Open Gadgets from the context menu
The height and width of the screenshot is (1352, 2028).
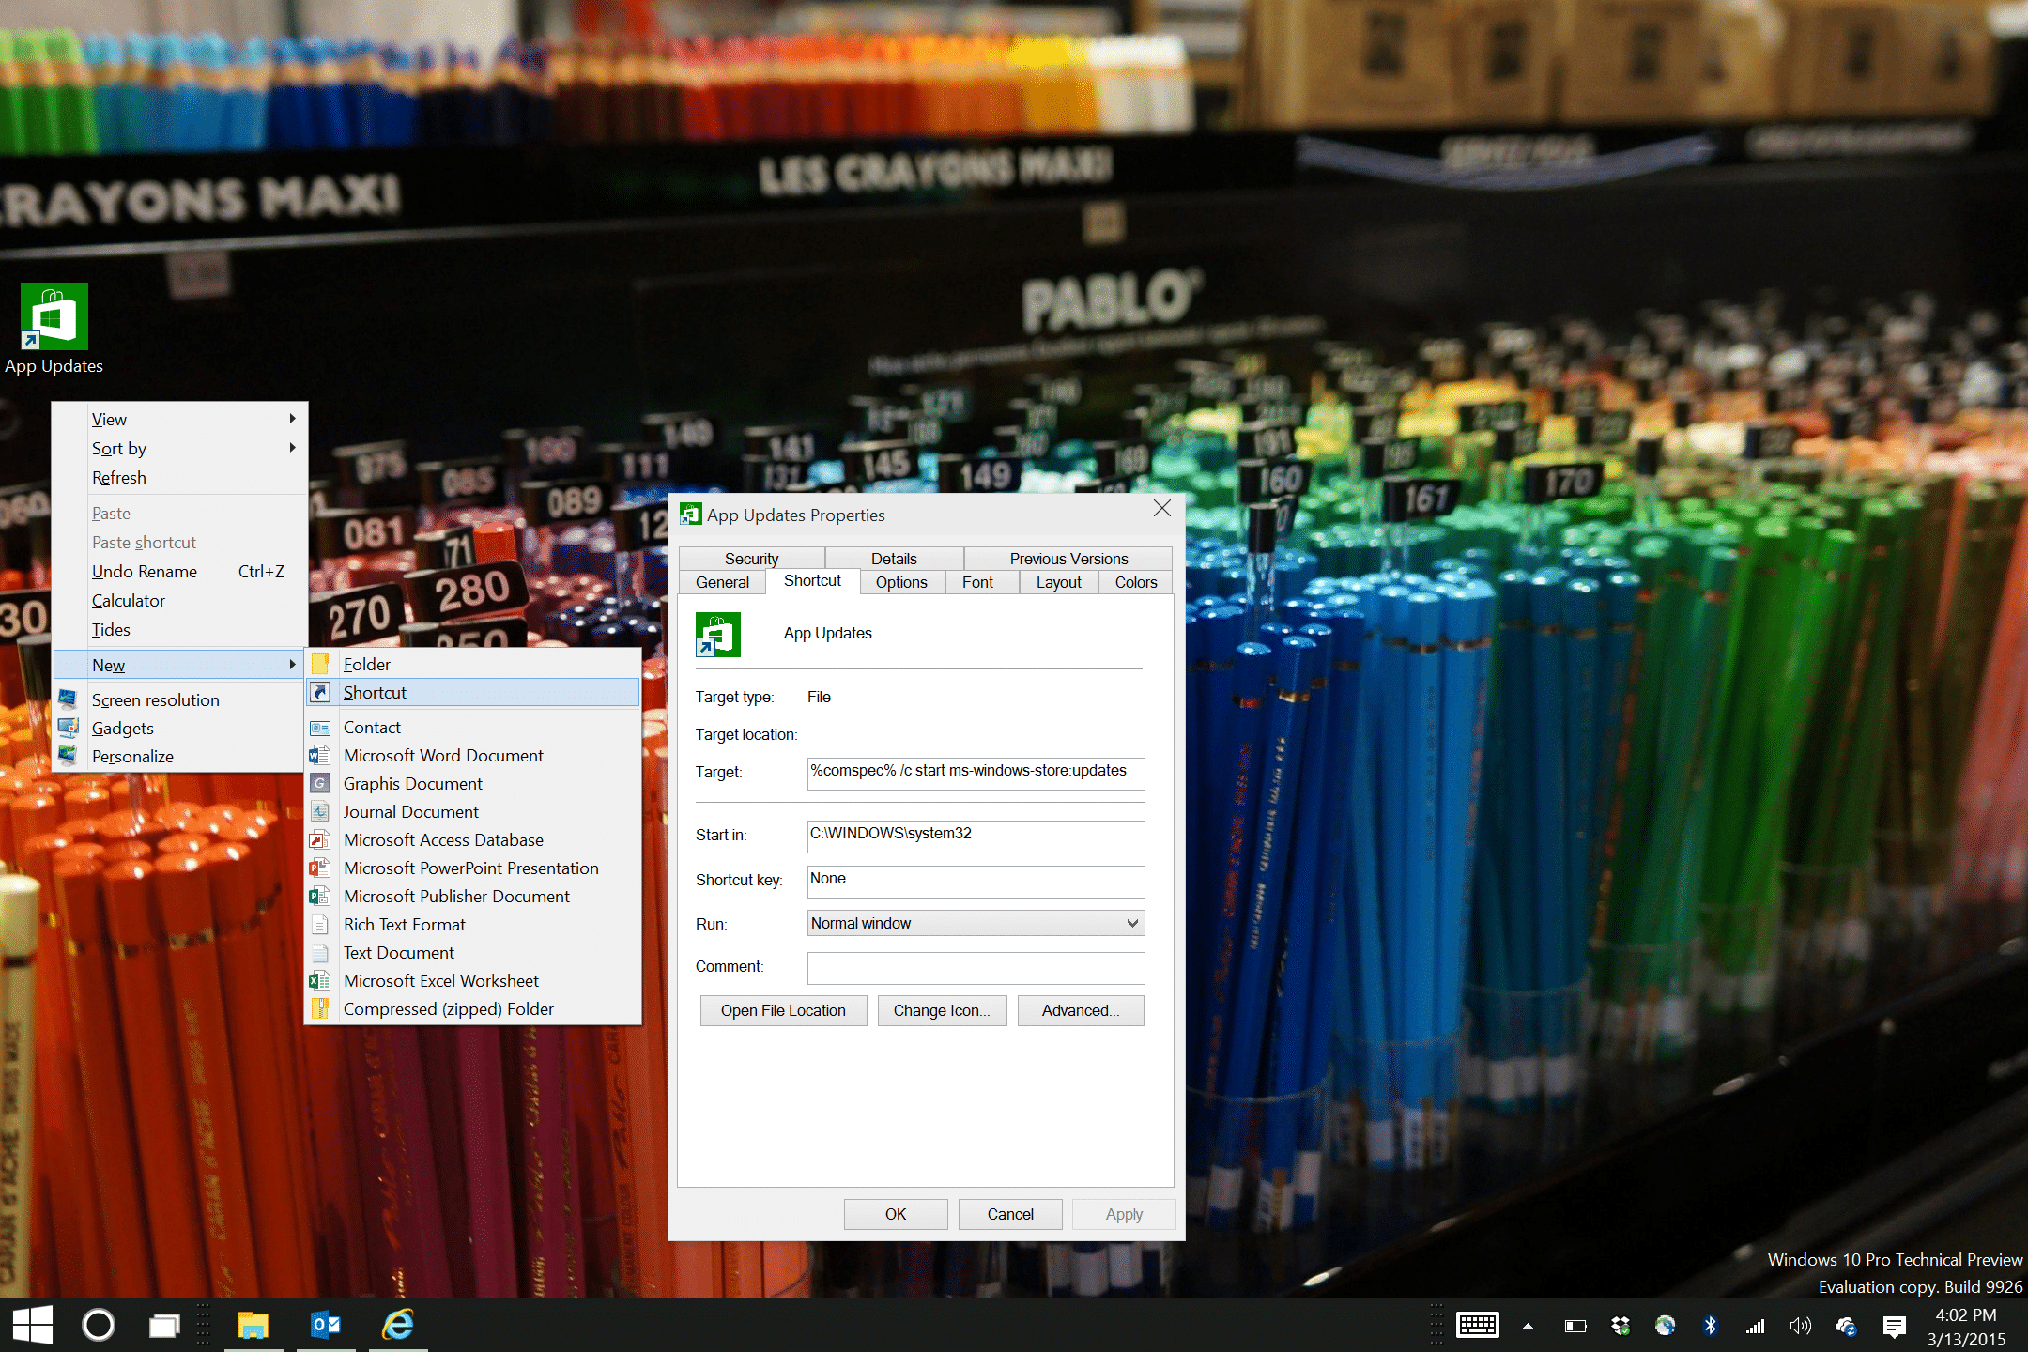179,728
